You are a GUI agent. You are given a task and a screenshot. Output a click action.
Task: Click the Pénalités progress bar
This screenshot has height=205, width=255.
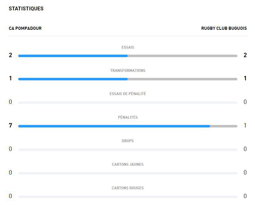(x=128, y=126)
